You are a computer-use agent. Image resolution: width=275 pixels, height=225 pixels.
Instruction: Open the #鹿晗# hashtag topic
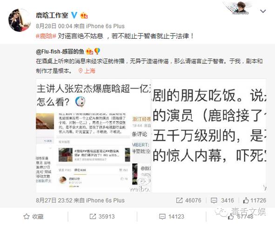point(46,36)
